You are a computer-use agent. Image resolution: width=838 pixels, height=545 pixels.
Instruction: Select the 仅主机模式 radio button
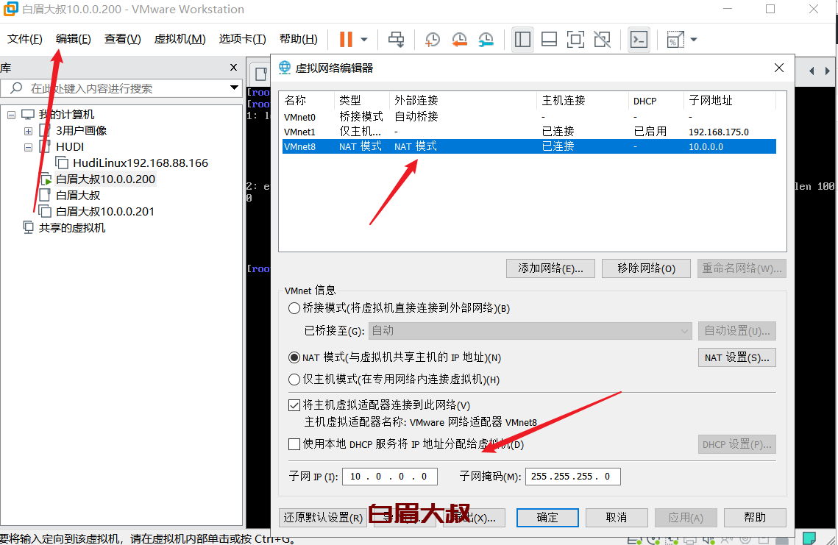(294, 380)
